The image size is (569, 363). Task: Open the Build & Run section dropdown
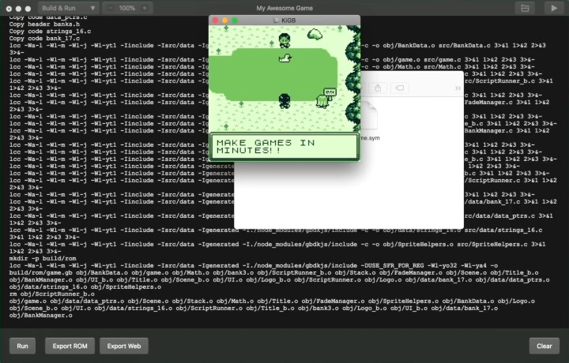[69, 7]
